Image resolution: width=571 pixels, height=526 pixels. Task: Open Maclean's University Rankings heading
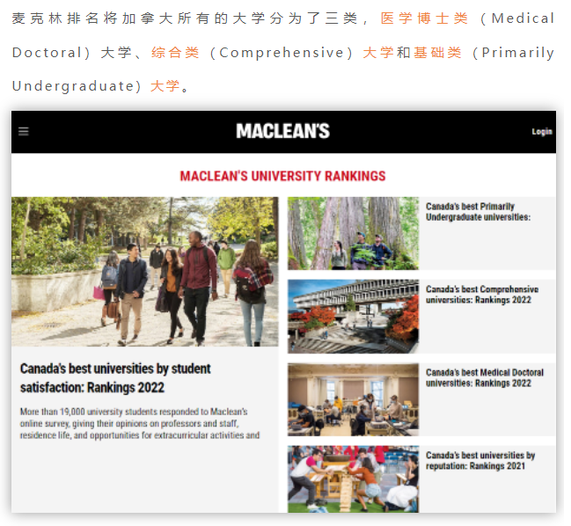pos(282,176)
